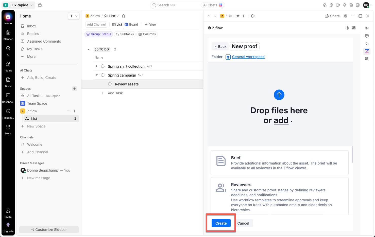Open the General workspace folder link
This screenshot has width=375, height=237.
click(x=248, y=57)
